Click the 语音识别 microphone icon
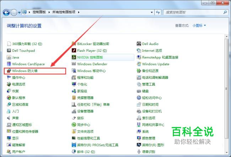This screenshot has width=231, height=157. point(139,152)
